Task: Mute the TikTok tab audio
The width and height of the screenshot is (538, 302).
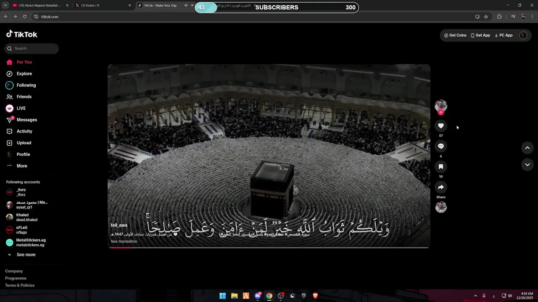Action: click(x=186, y=5)
